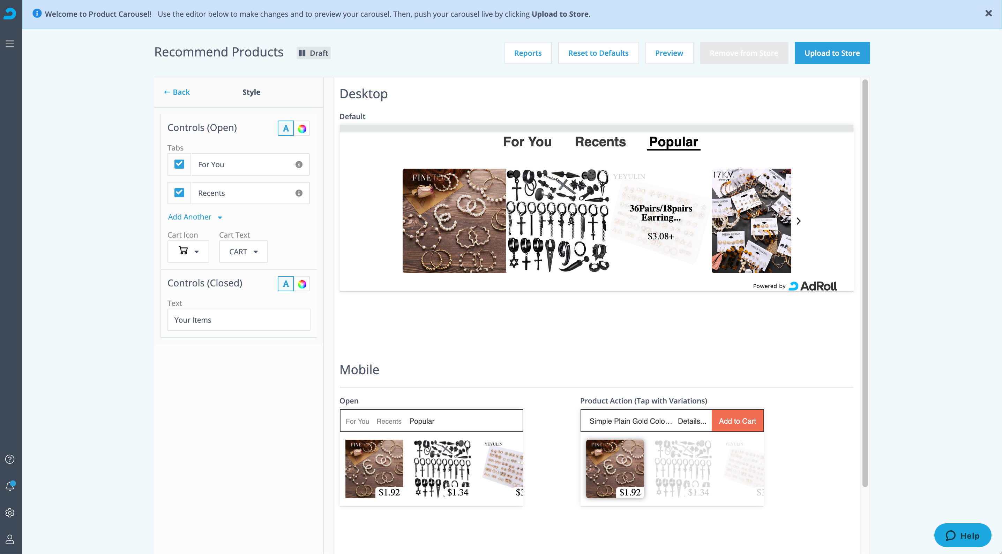
Task: Click the Your Items text field
Action: pos(238,320)
